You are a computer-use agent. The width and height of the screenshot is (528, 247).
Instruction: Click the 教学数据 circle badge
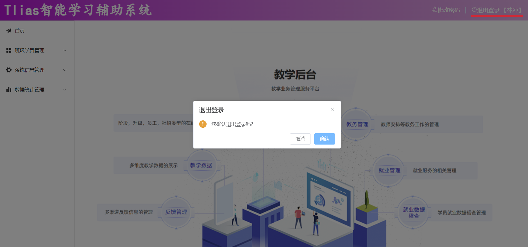click(201, 165)
